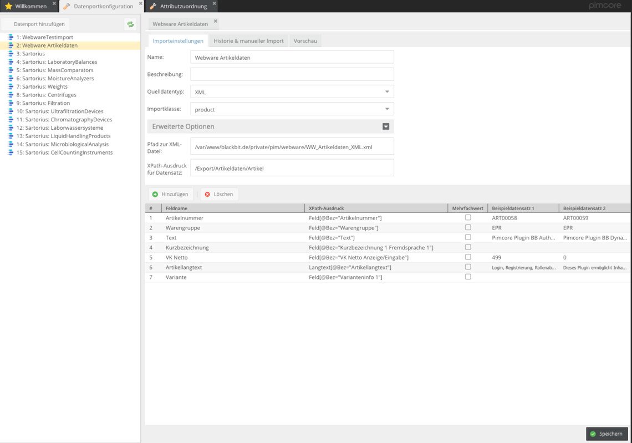Click Hinzufügen to add a field
632x443 pixels.
[x=171, y=194]
